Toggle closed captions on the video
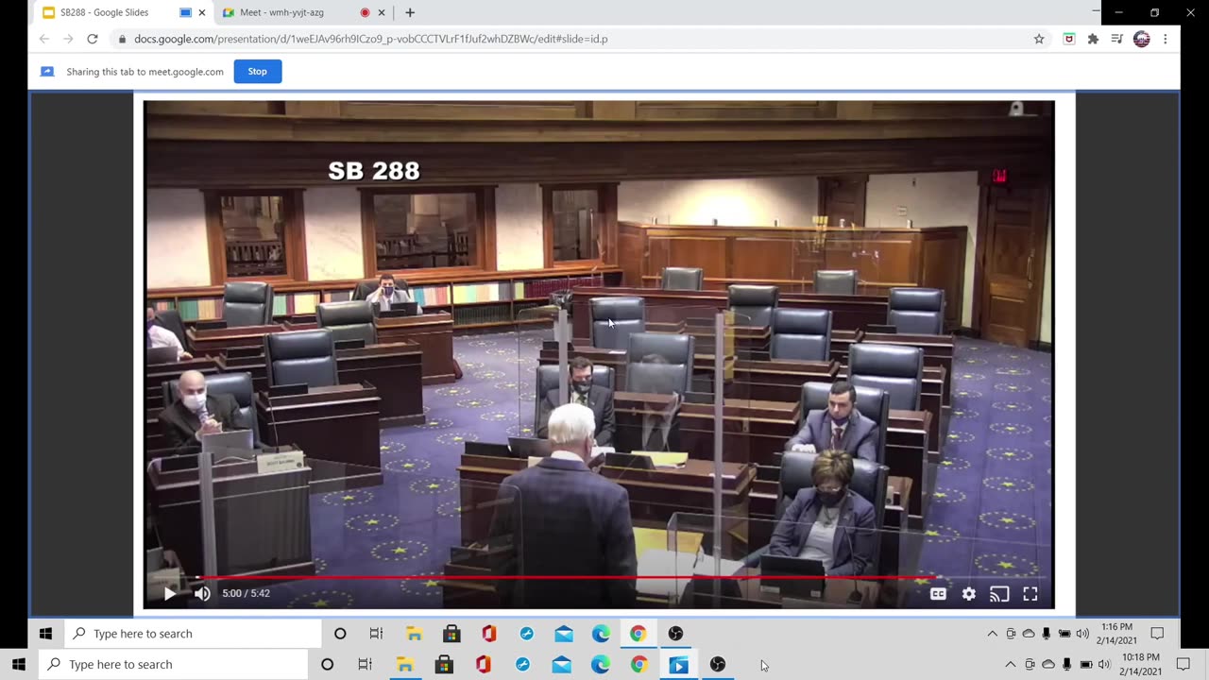This screenshot has width=1209, height=680. tap(938, 594)
